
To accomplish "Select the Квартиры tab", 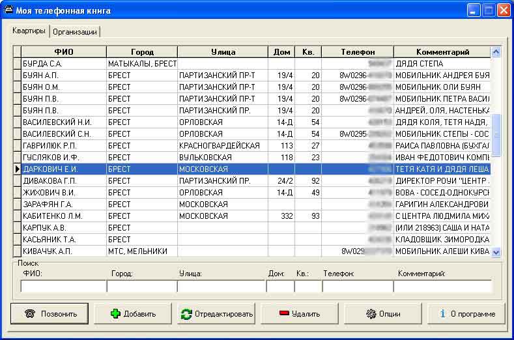I will [29, 31].
